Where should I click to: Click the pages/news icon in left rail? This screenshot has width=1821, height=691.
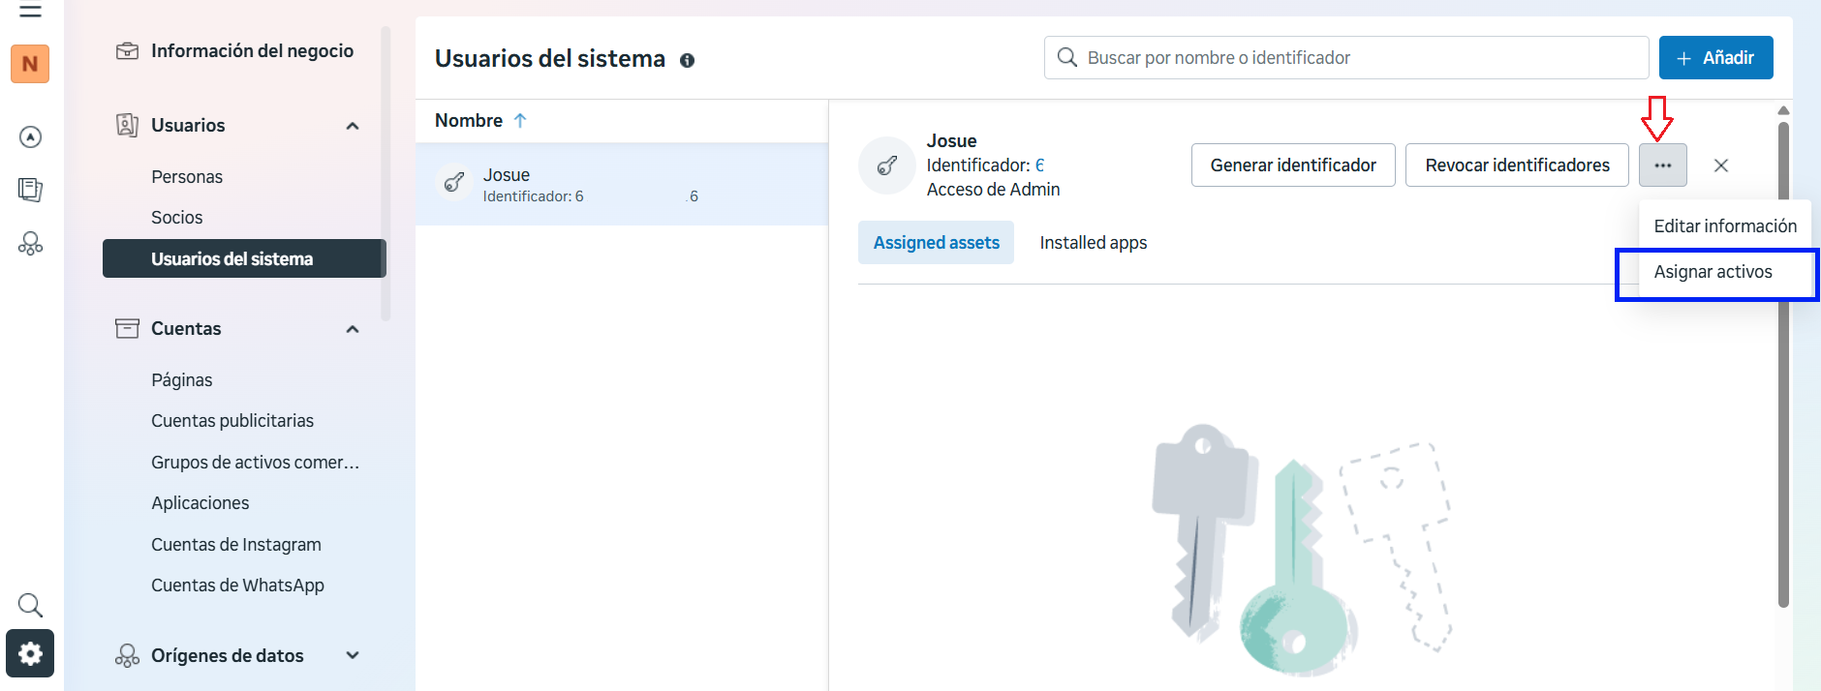(x=30, y=190)
